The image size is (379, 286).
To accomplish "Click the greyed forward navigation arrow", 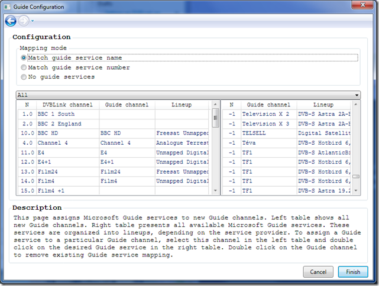I will tap(24, 21).
